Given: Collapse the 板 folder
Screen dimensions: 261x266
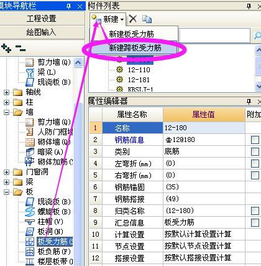Looking at the screenshot, I should click(6, 192).
